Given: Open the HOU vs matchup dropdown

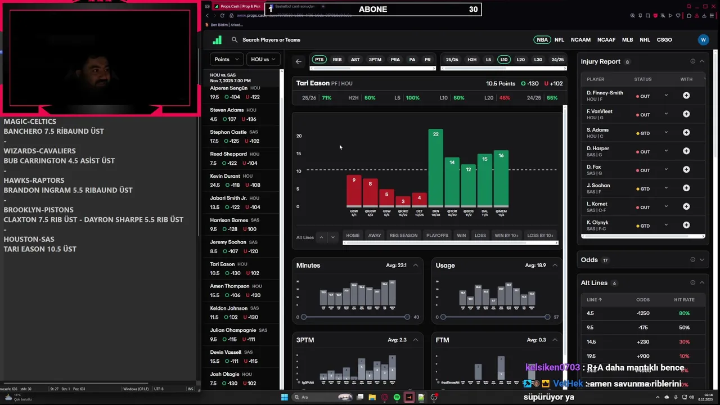Looking at the screenshot, I should (263, 59).
